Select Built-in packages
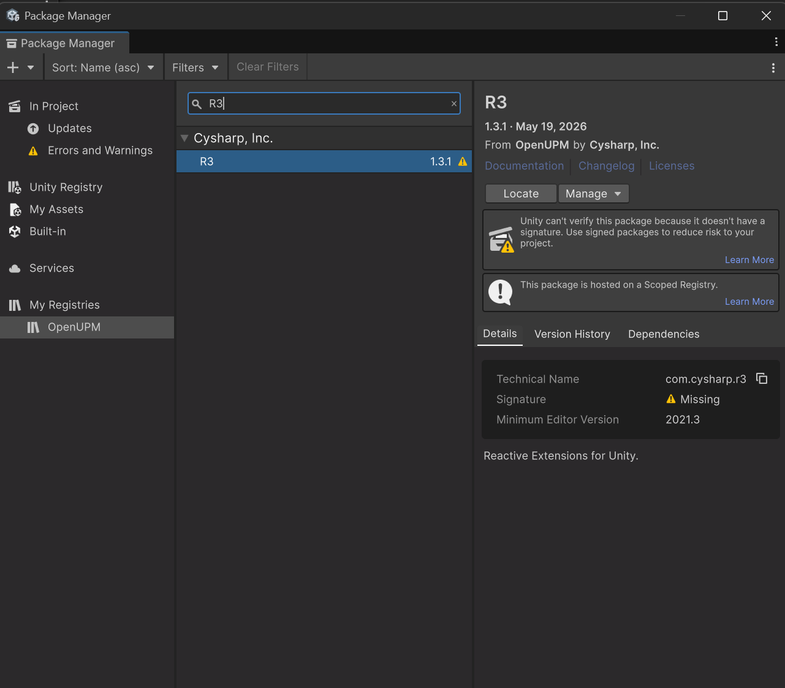 click(48, 231)
